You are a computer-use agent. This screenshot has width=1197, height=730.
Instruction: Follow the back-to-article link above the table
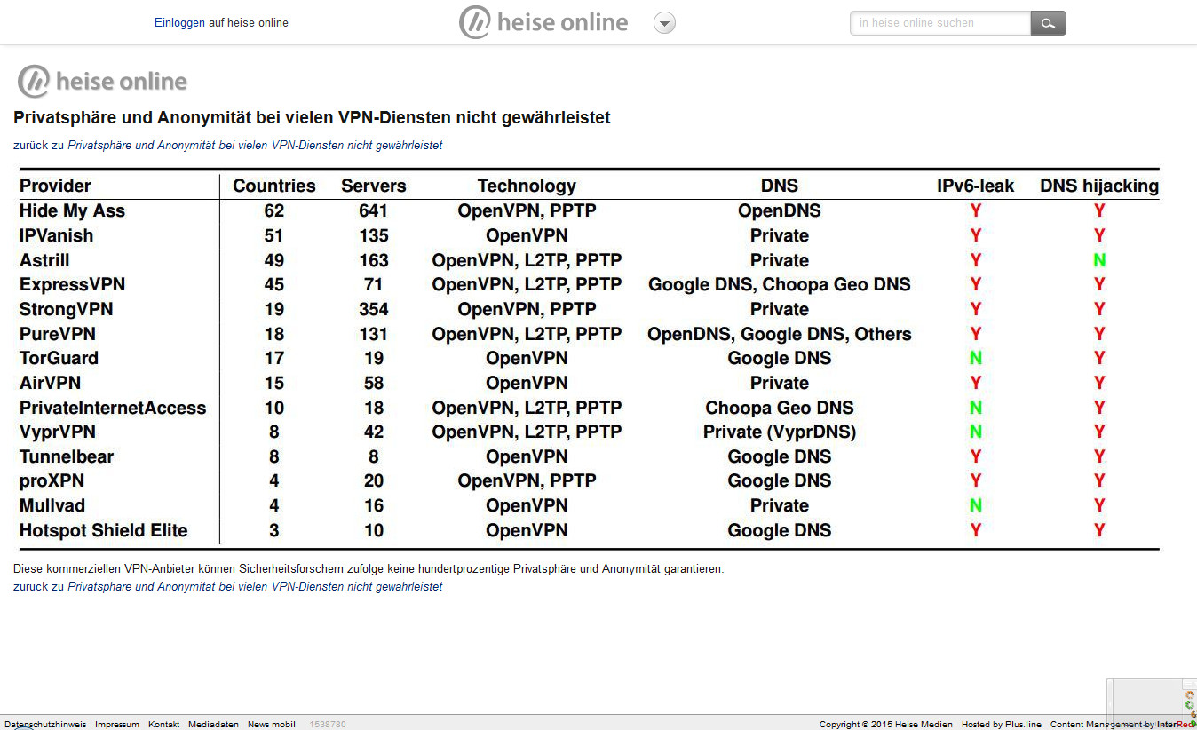(255, 145)
